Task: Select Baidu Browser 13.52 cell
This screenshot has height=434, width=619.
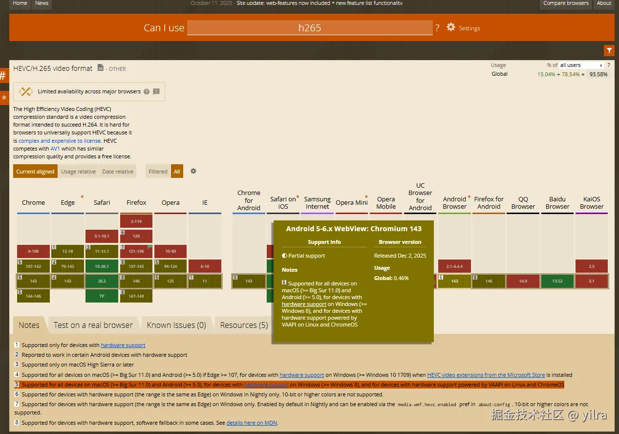Action: tap(557, 281)
